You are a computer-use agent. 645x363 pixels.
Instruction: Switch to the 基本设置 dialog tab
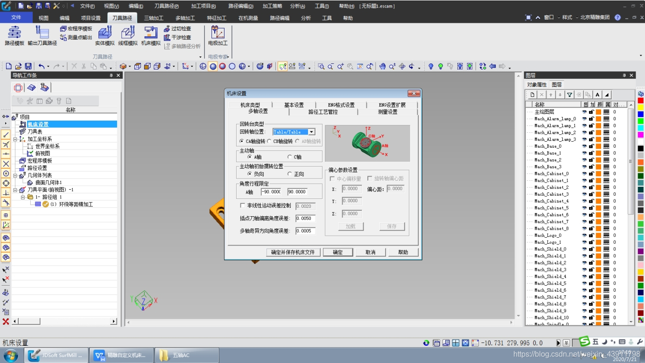(294, 105)
